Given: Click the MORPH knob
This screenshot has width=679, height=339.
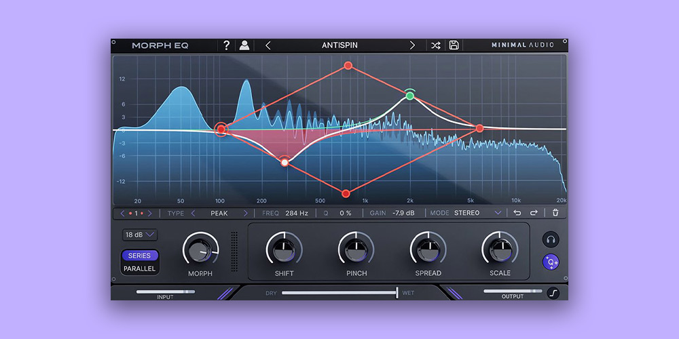Looking at the screenshot, I should pos(200,250).
